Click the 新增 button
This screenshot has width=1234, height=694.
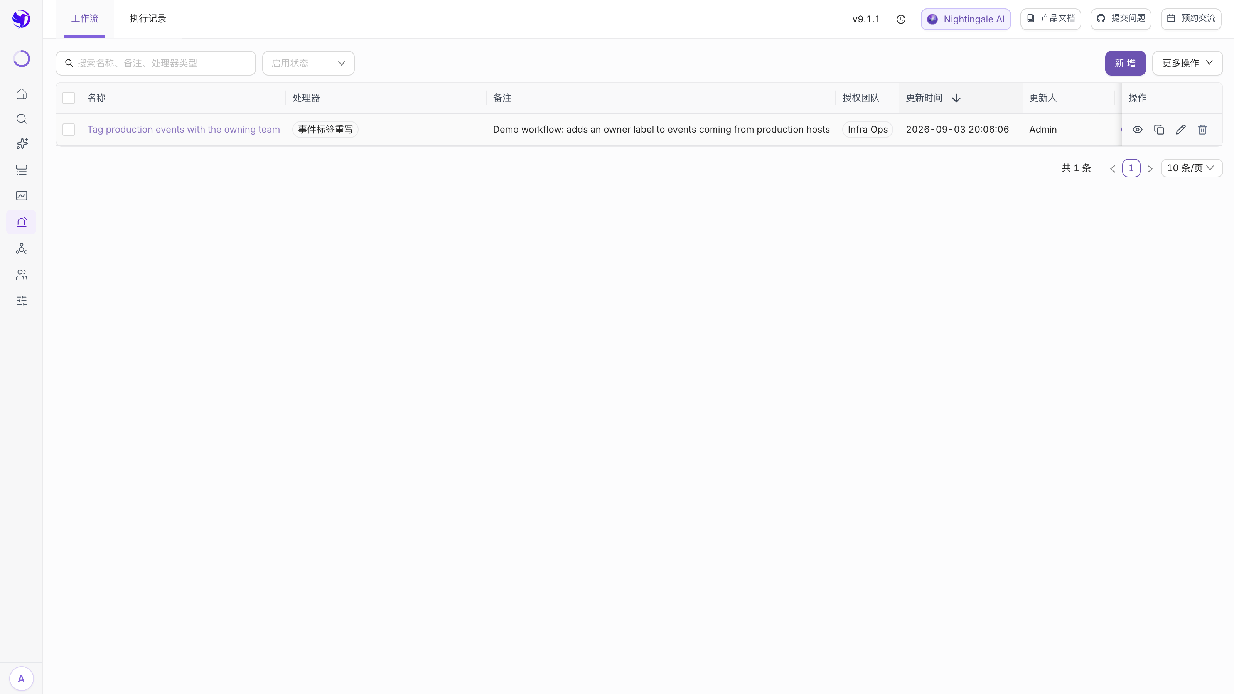[1125, 63]
